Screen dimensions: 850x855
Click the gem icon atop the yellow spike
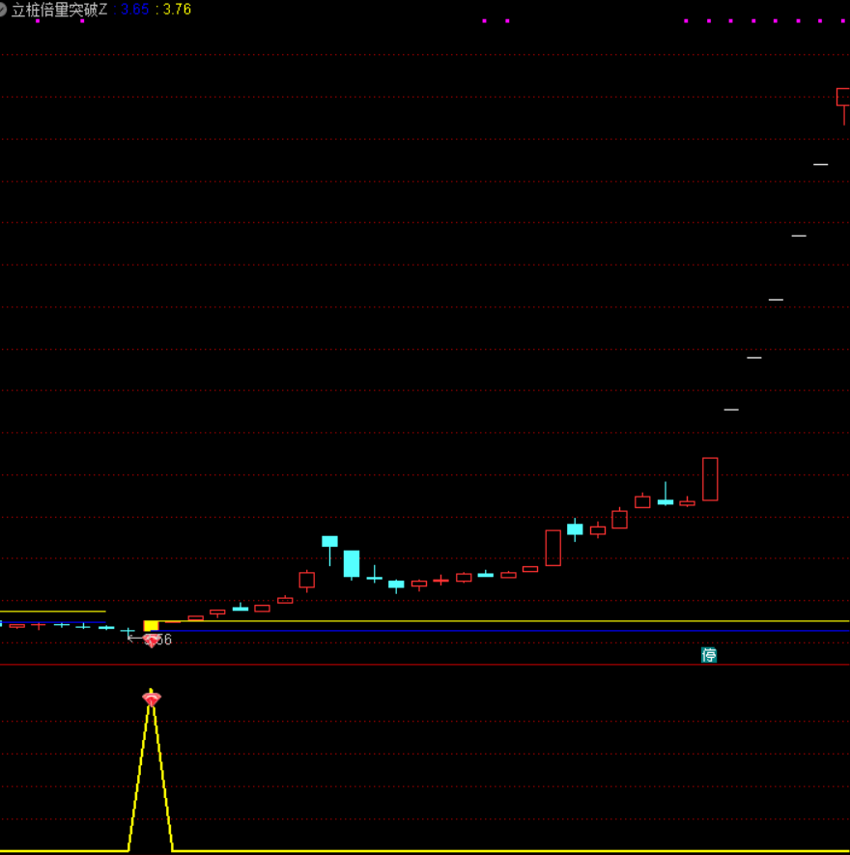[152, 698]
